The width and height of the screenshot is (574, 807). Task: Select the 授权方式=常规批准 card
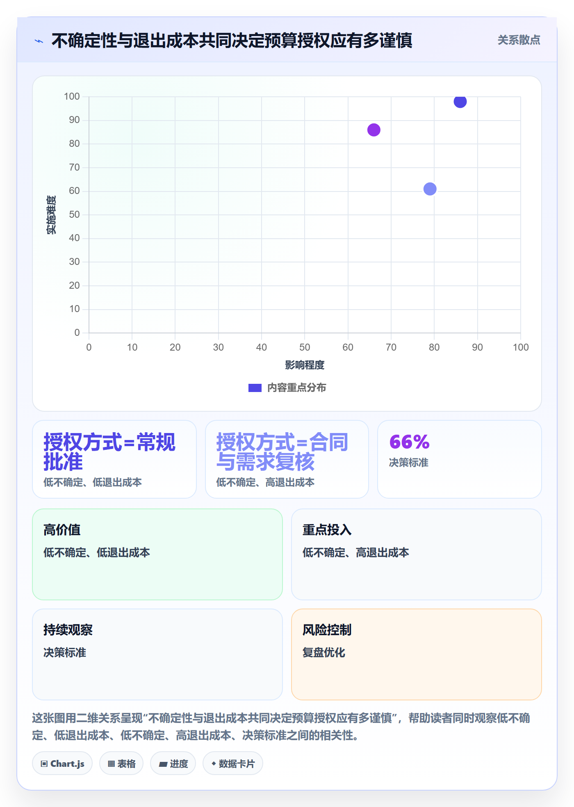pyautogui.click(x=114, y=459)
